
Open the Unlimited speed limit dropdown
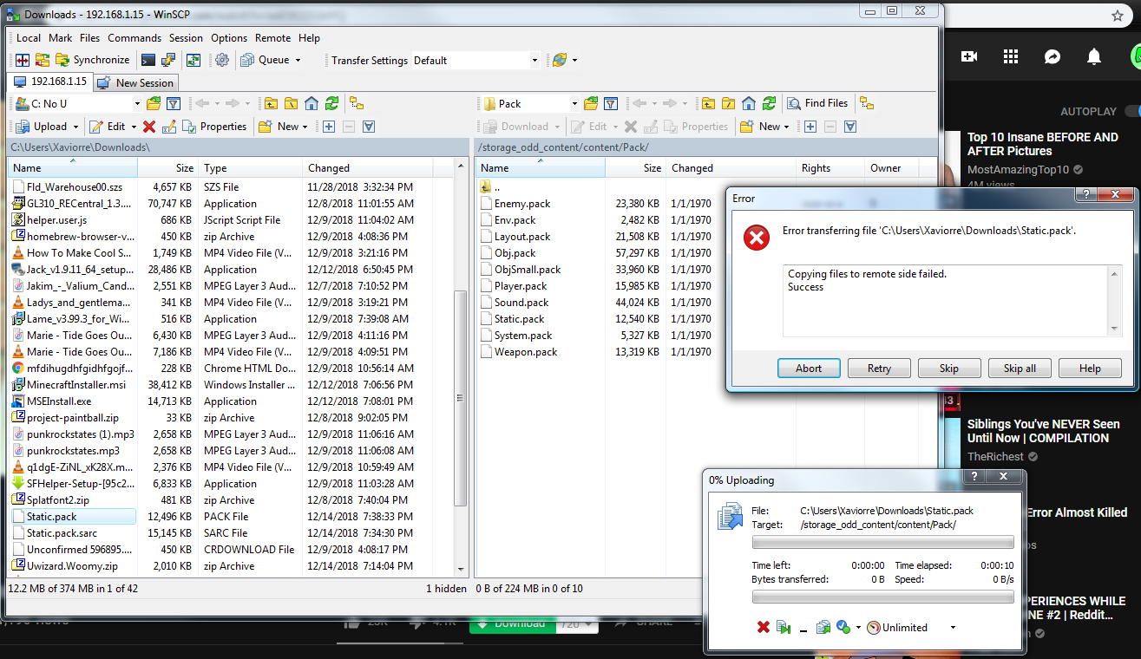953,628
